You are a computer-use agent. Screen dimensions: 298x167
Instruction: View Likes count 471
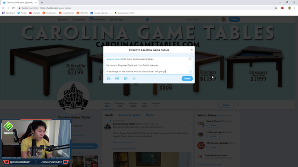pyautogui.click(x=144, y=105)
